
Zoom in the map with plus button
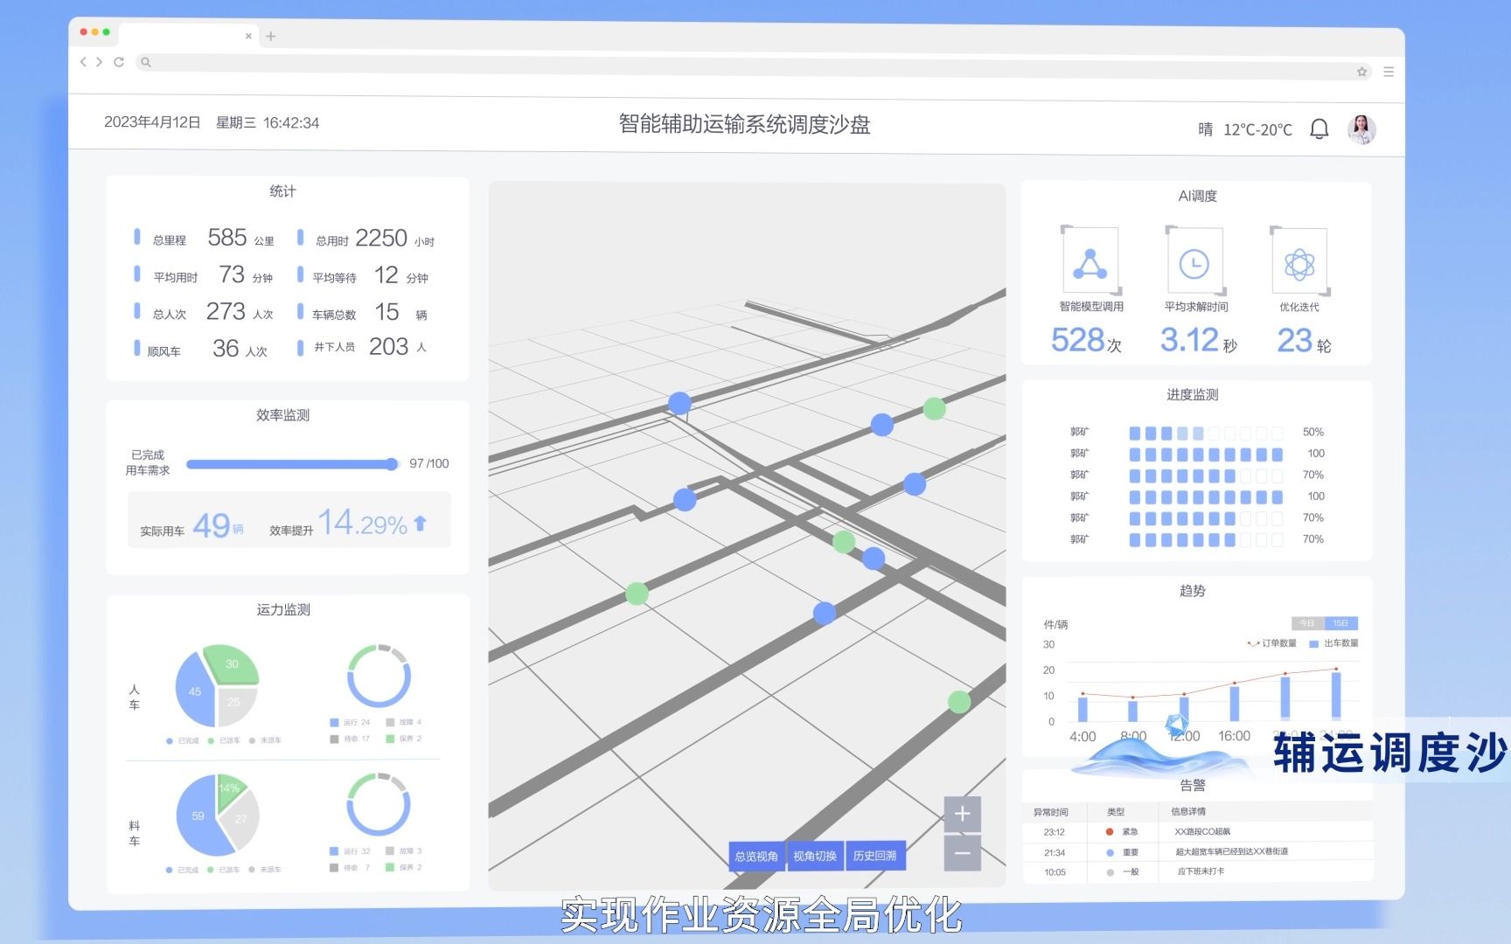click(963, 814)
